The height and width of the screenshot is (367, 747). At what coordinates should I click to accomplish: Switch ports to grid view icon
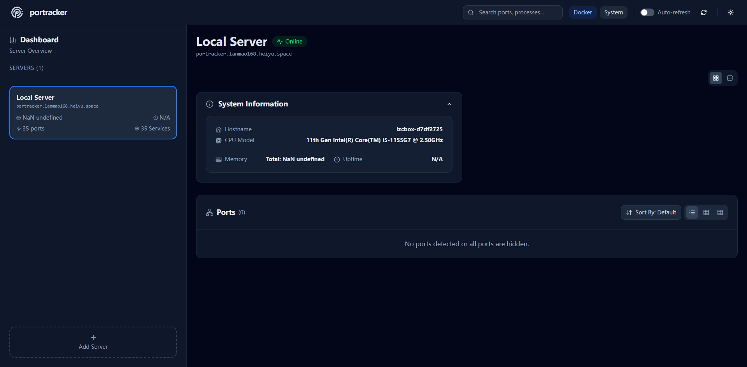coord(706,212)
